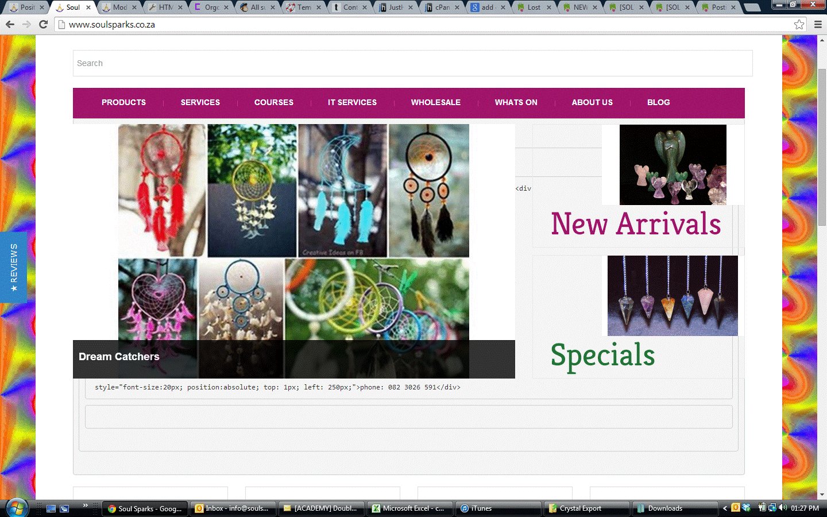Bookmark this page with the star icon

coord(799,24)
